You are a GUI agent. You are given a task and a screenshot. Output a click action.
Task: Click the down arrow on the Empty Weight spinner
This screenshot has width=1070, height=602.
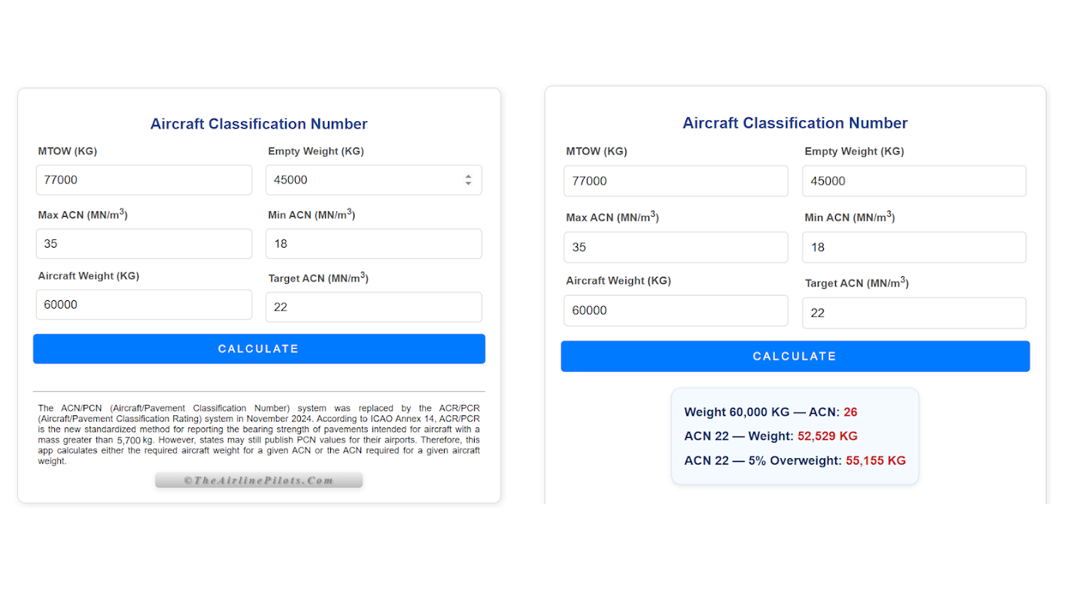click(468, 184)
